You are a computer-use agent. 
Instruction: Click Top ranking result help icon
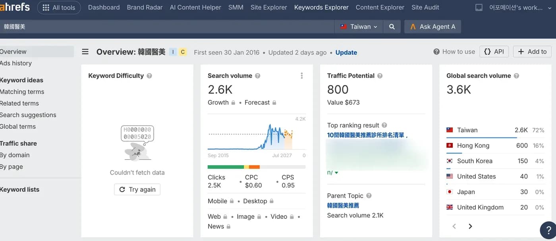(x=384, y=125)
